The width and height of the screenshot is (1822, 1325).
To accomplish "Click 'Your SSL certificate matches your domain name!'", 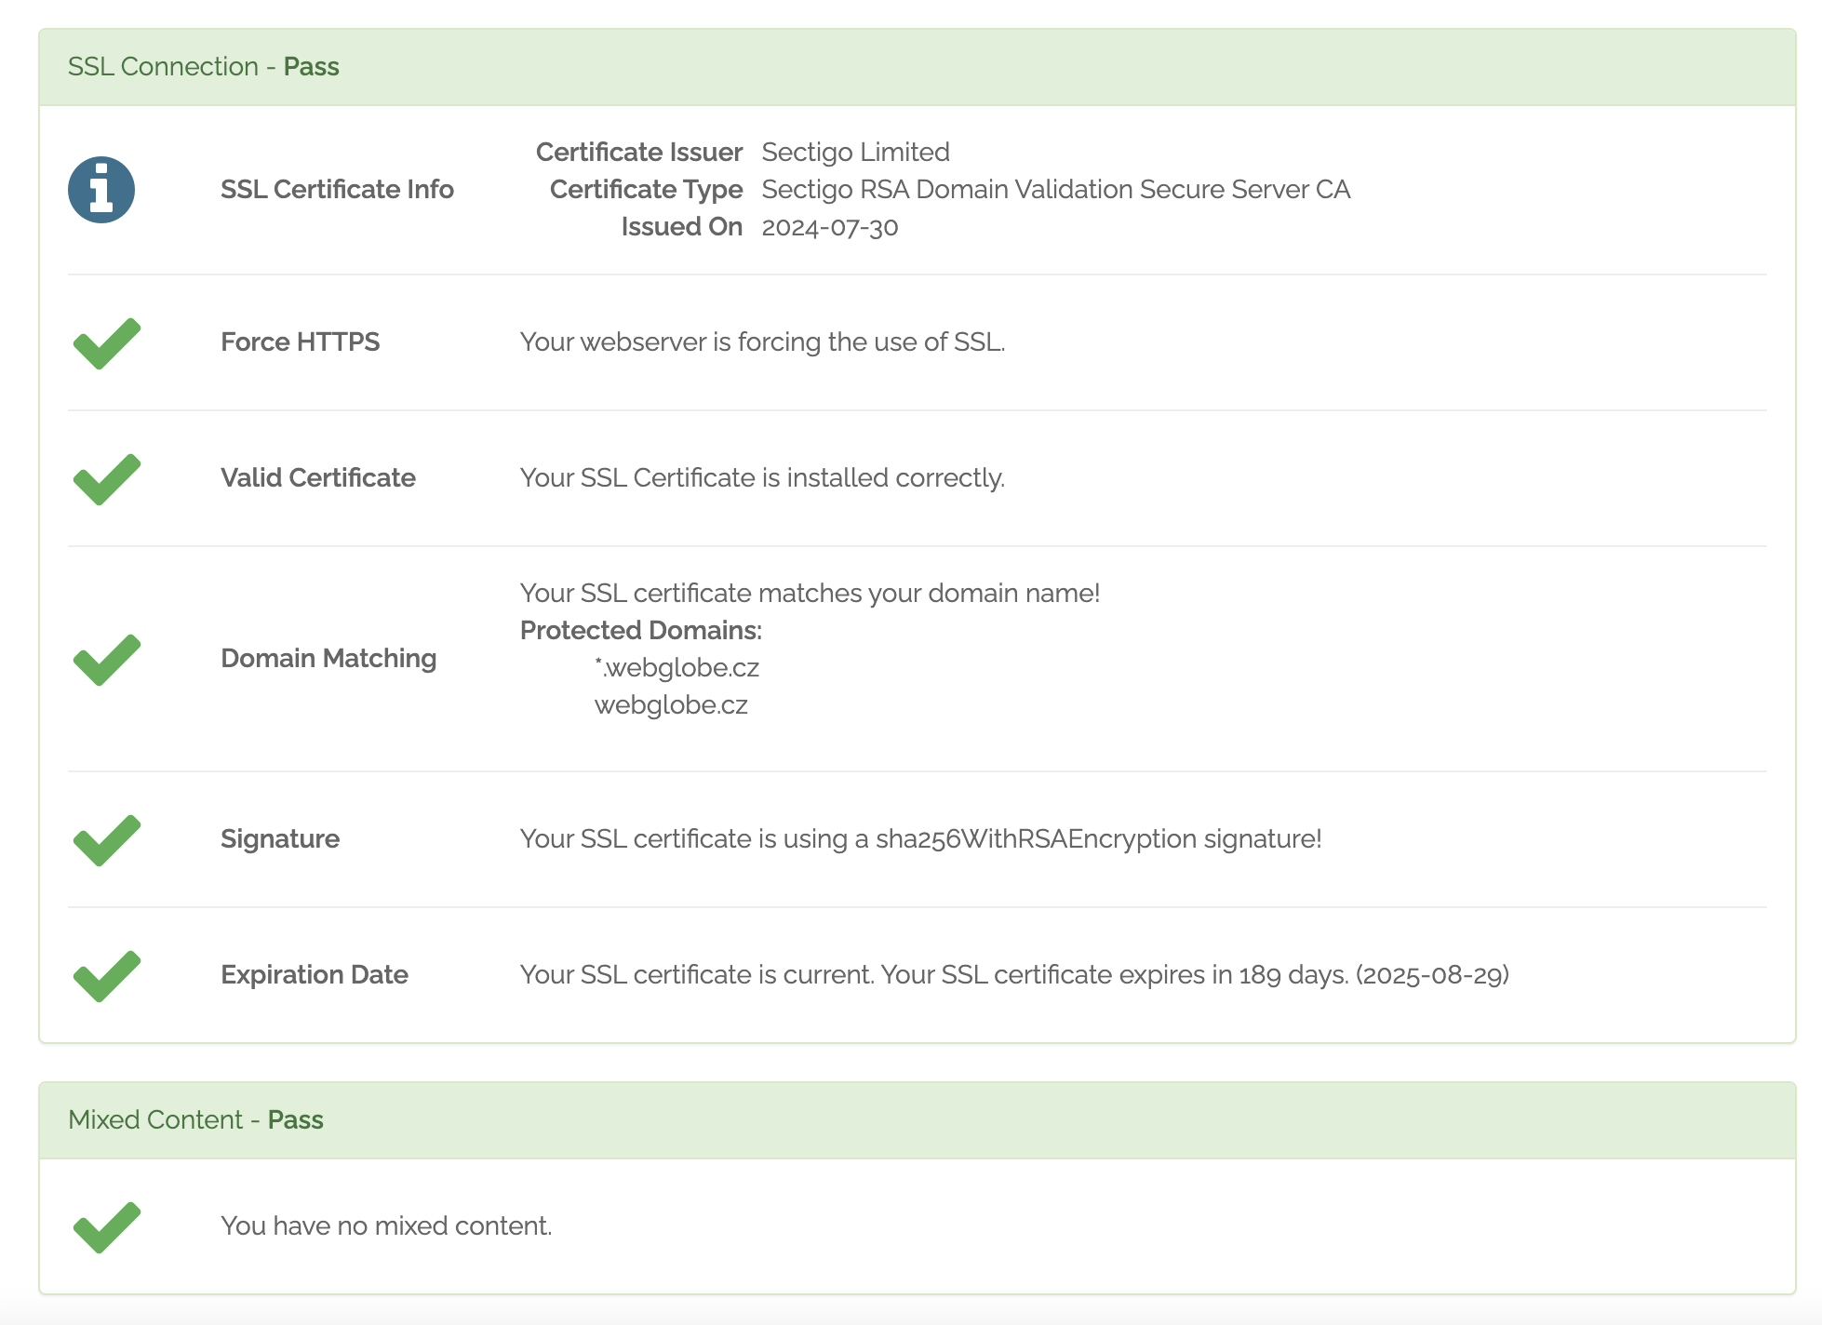I will [x=810, y=594].
